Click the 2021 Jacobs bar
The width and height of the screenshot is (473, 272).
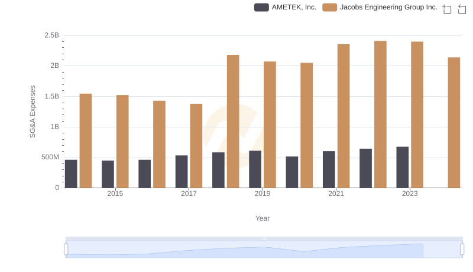(344, 116)
